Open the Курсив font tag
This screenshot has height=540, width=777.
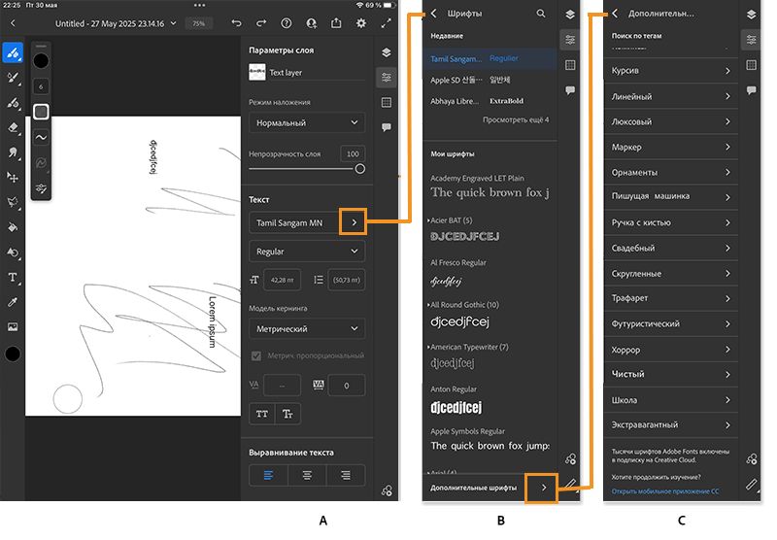[670, 70]
